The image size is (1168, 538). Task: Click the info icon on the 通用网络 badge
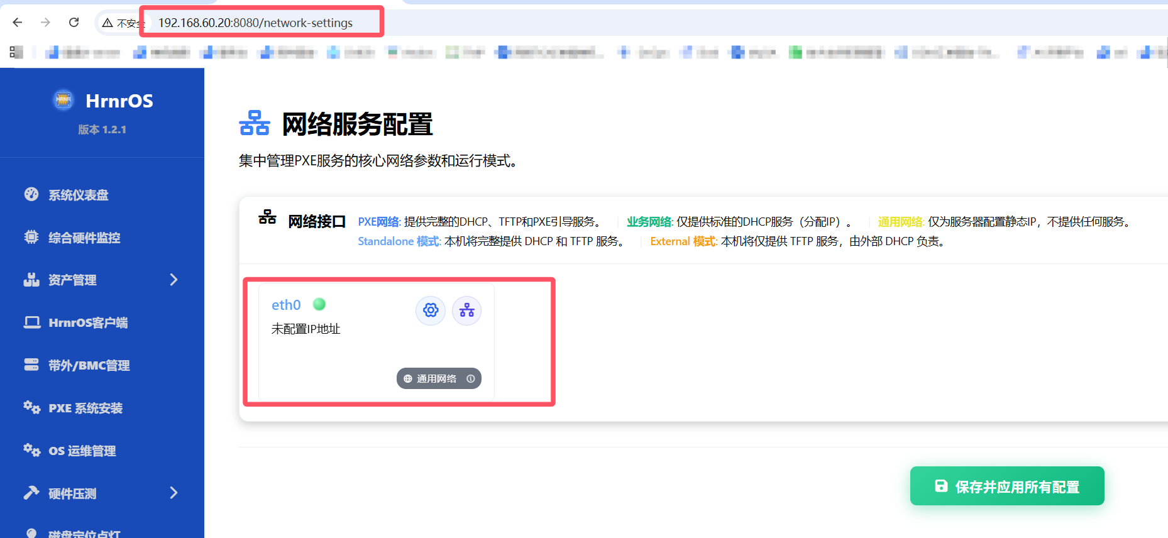coord(471,378)
